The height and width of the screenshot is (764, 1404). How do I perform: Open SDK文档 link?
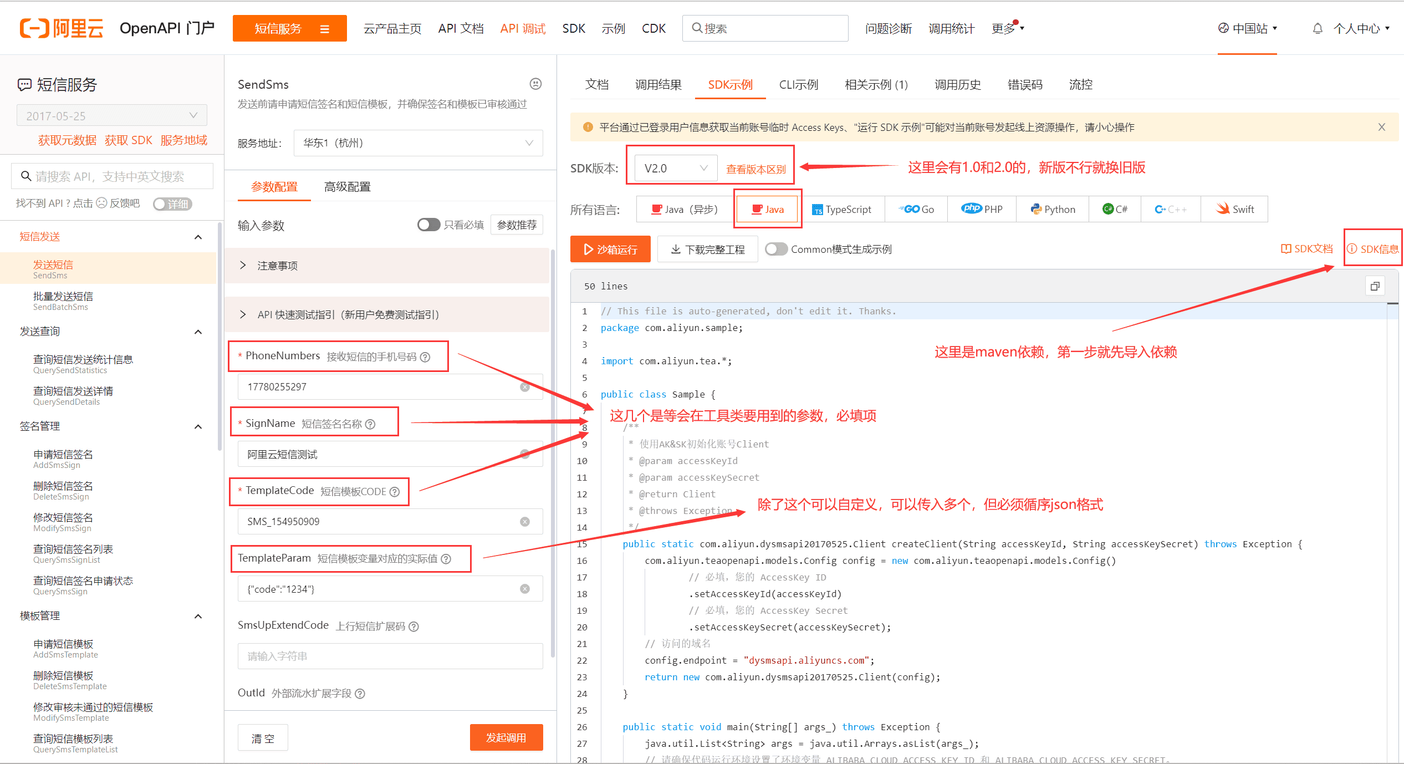point(1306,249)
